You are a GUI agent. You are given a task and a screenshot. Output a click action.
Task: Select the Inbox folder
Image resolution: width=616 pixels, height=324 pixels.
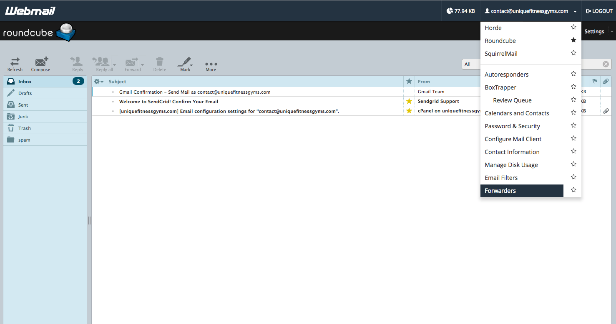(45, 82)
